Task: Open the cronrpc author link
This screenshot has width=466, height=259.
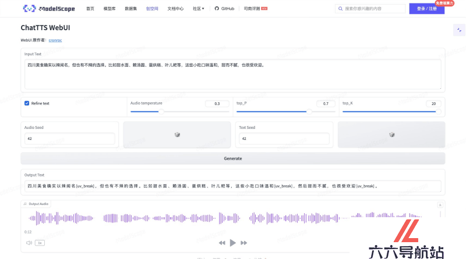Action: 55,40
